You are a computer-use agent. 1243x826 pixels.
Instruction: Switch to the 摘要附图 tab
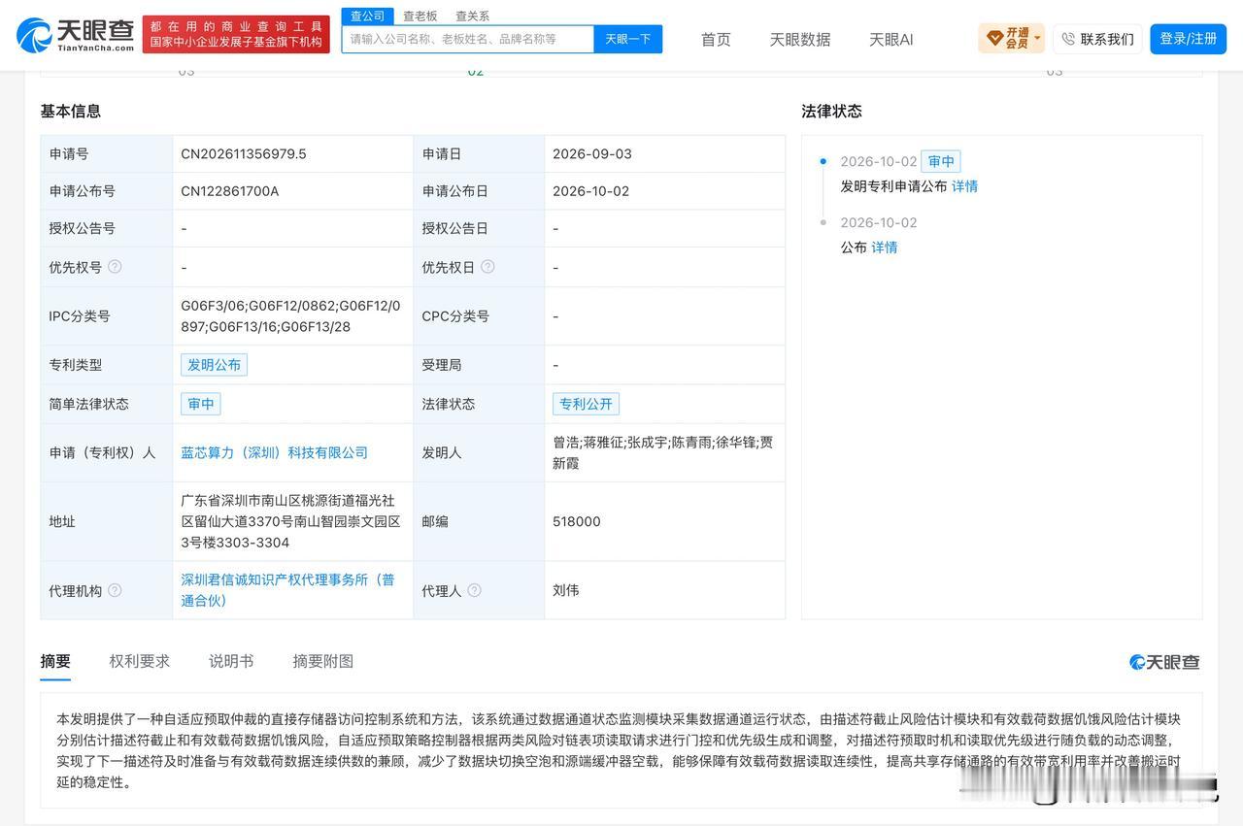pyautogui.click(x=323, y=661)
